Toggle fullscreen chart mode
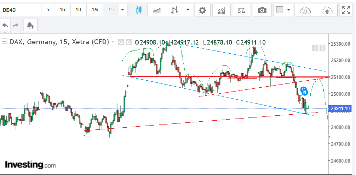 point(347,10)
